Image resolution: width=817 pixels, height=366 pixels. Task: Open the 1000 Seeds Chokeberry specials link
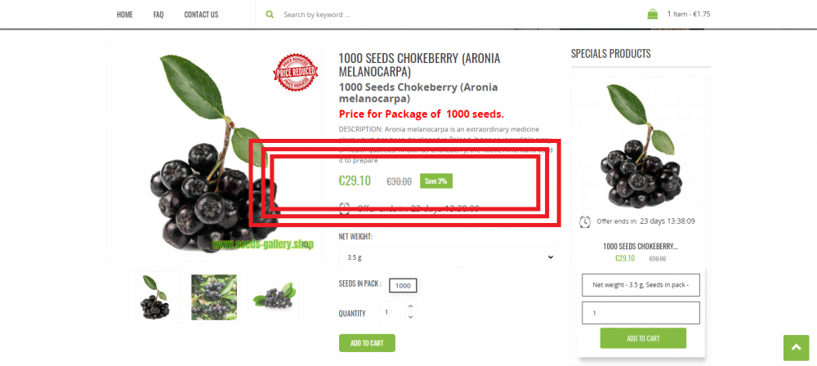641,247
